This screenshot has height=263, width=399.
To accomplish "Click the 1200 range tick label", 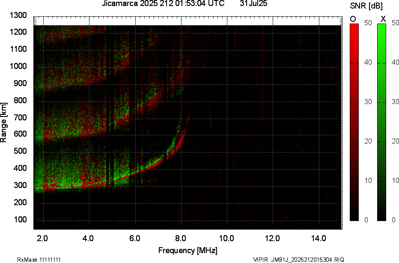I will pyautogui.click(x=18, y=32).
